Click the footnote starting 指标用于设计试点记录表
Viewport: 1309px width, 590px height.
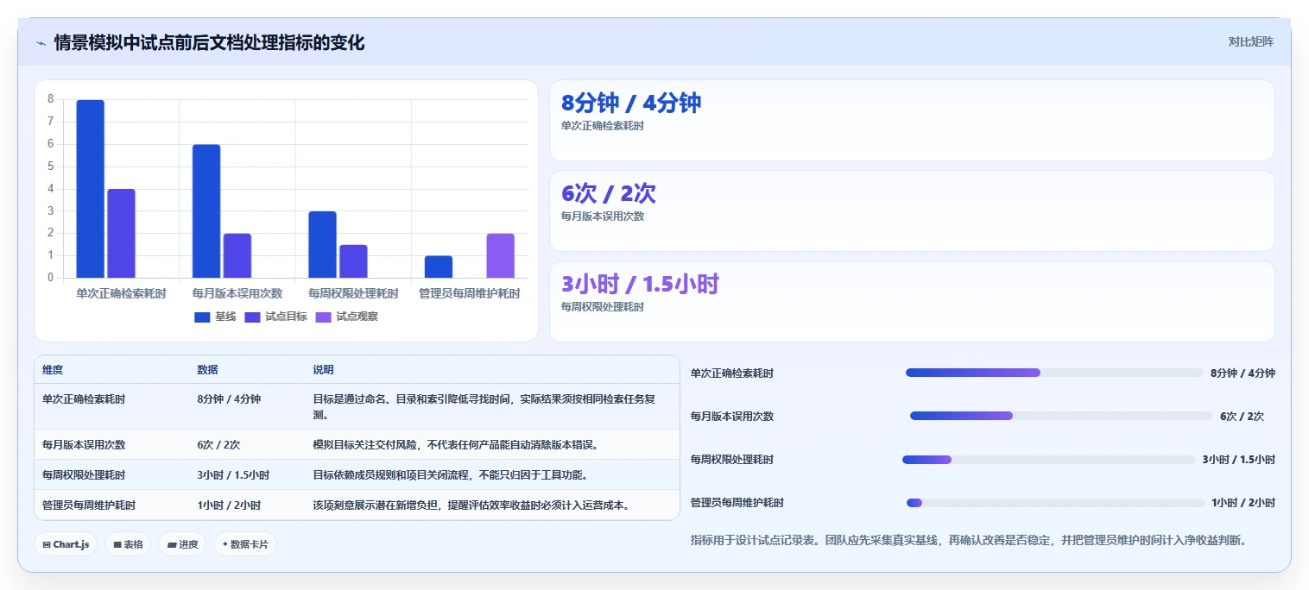click(x=969, y=540)
